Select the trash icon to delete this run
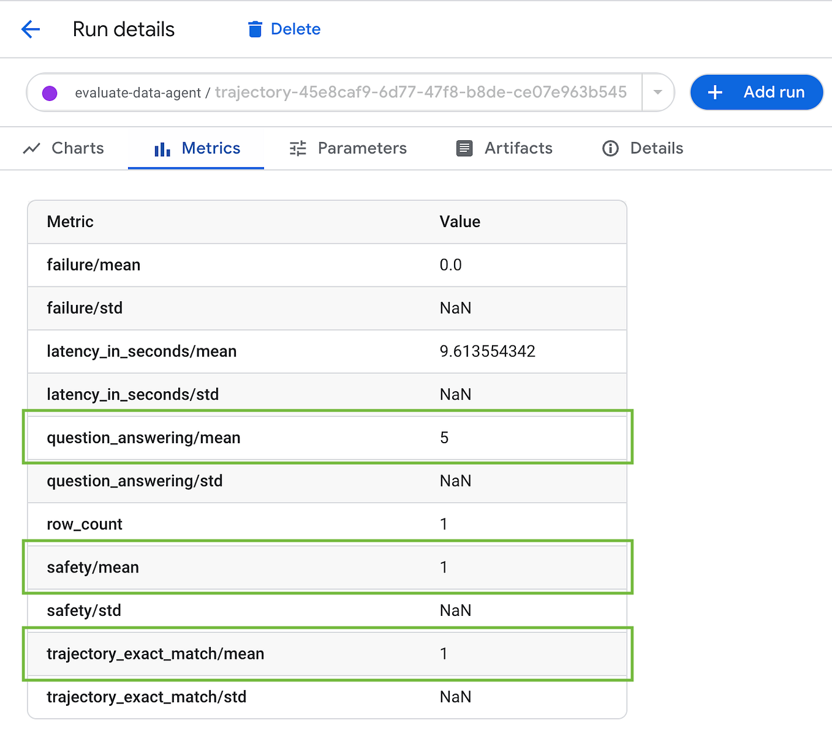This screenshot has height=731, width=832. (254, 29)
